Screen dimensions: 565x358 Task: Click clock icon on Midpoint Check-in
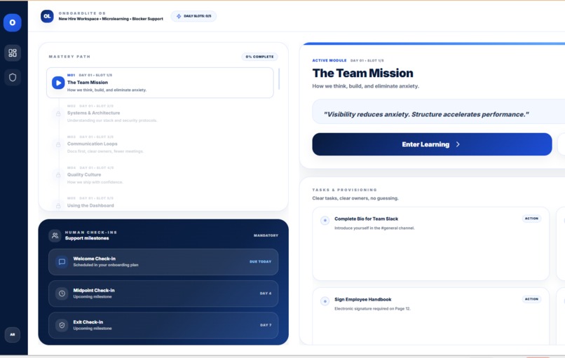62,294
